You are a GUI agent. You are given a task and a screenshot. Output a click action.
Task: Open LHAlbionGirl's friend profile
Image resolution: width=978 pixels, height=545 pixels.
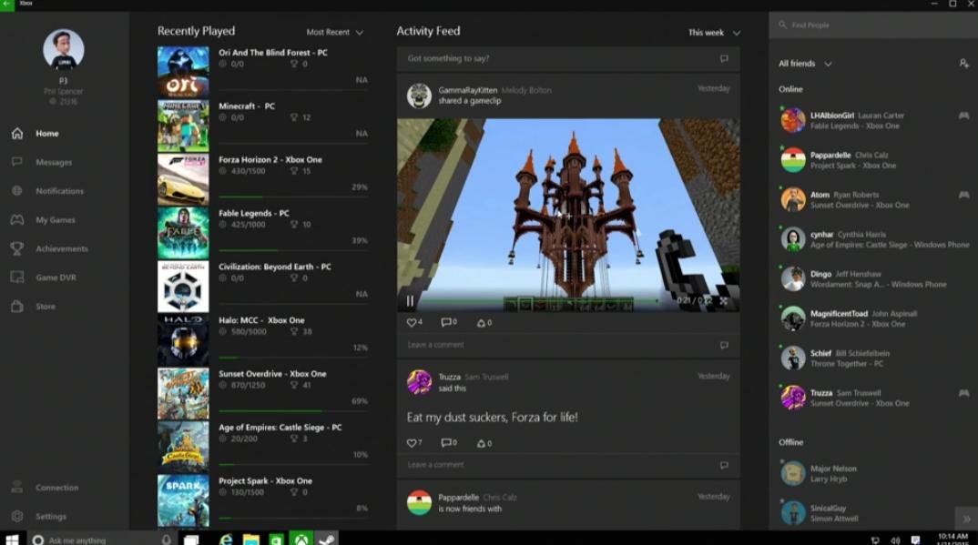(833, 120)
